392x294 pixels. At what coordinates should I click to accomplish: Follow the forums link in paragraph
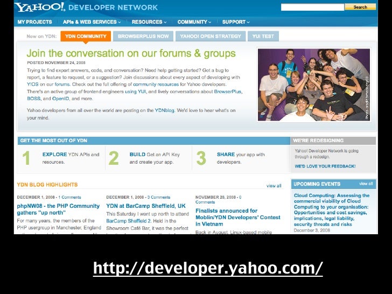[x=62, y=85]
